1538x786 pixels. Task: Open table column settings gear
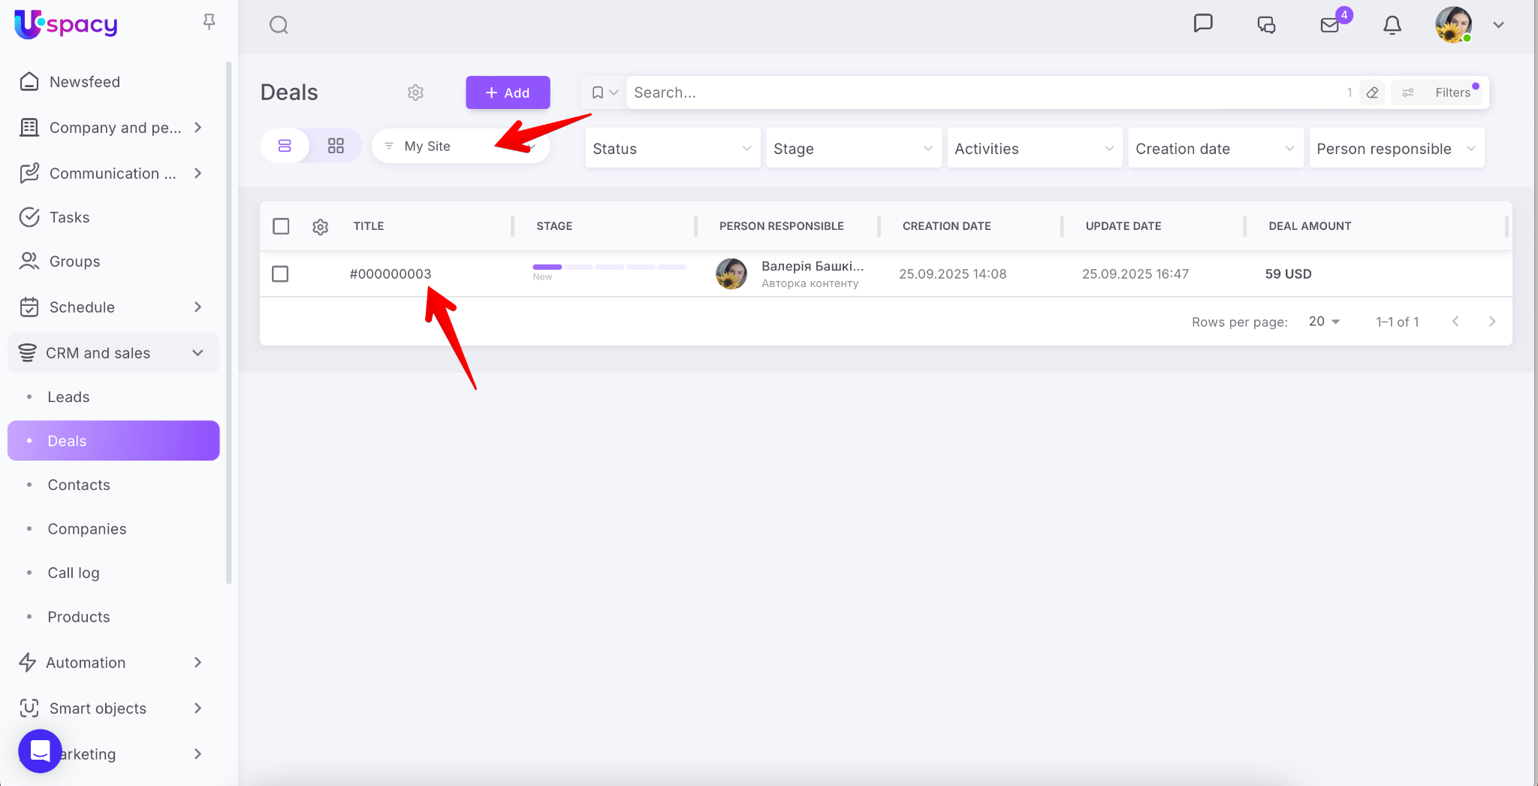point(320,226)
